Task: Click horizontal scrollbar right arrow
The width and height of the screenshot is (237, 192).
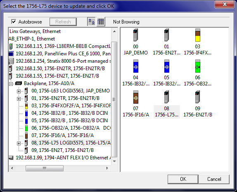Action: pyautogui.click(x=107, y=168)
